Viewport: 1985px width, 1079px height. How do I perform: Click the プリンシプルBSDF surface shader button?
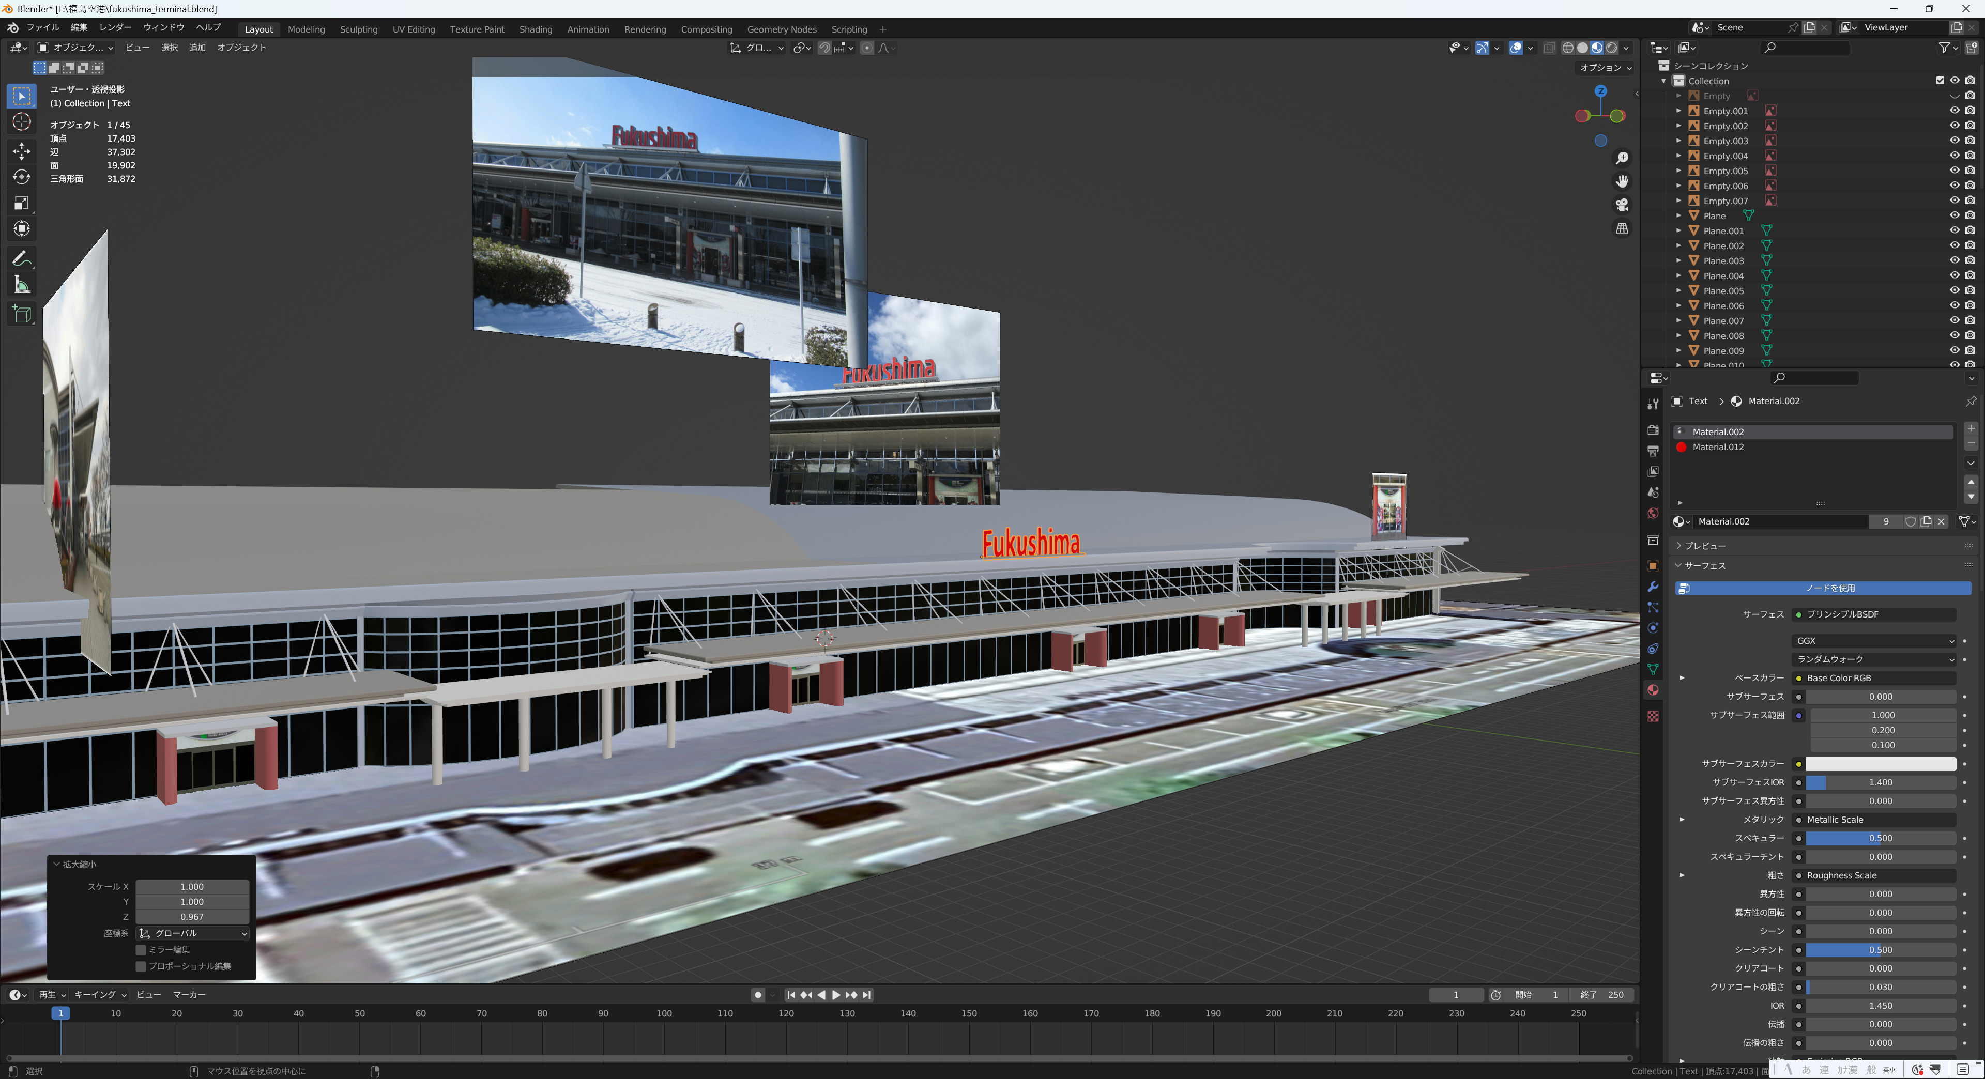point(1873,614)
